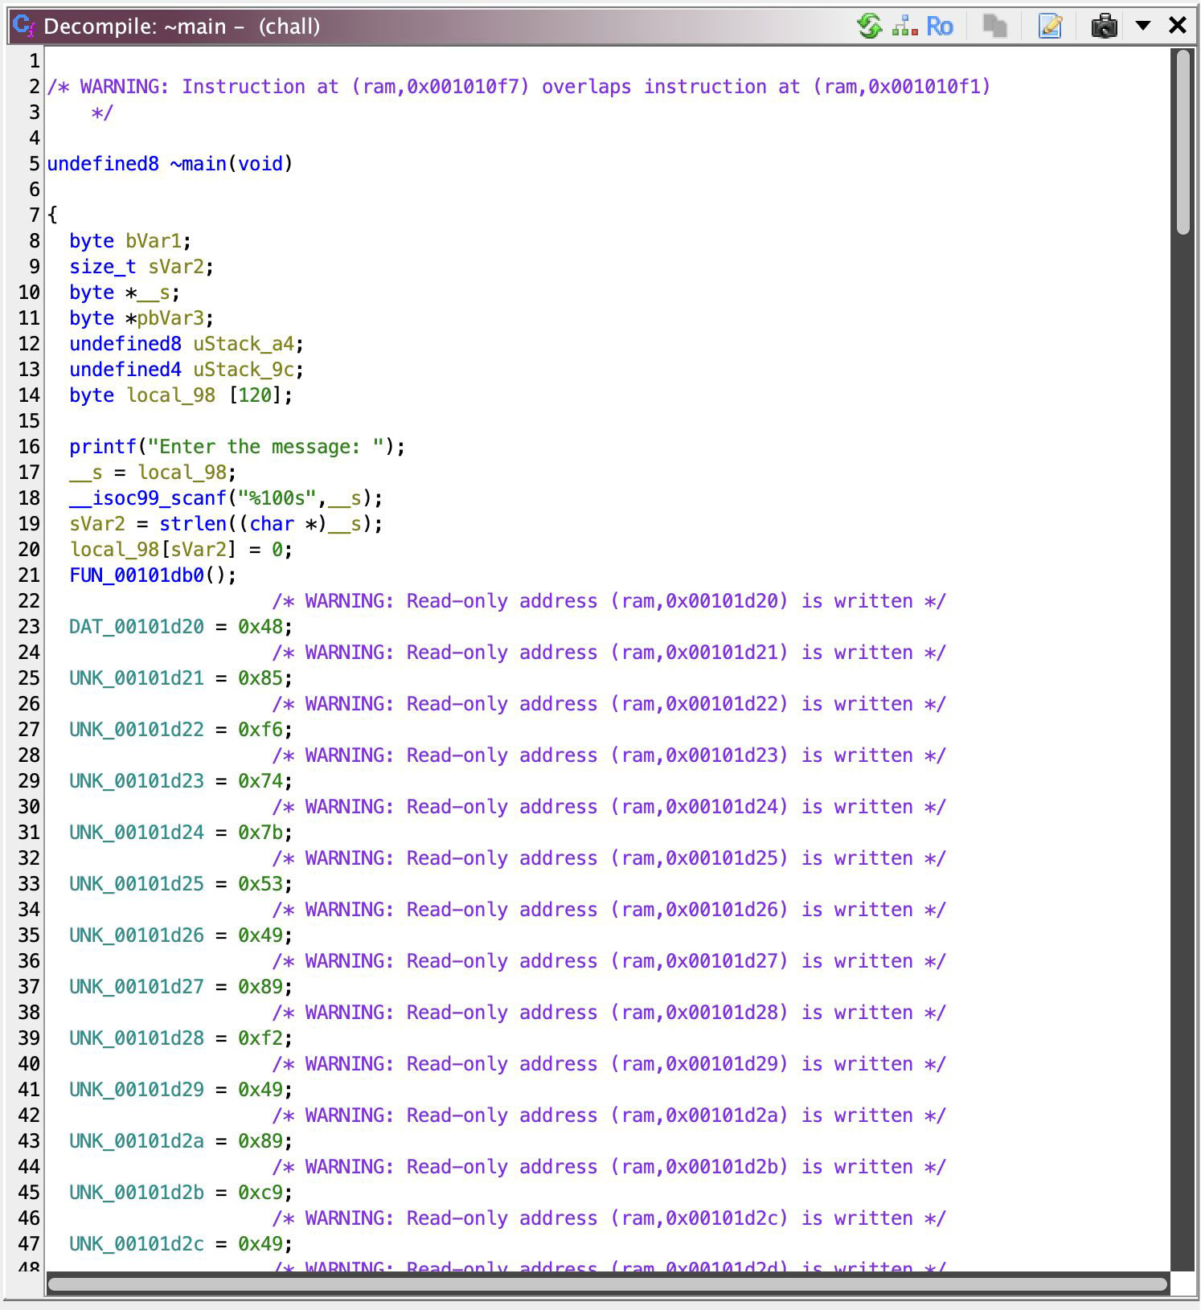Click the DAT_00101d20 data reference
Viewport: 1201px width, 1310px height.
136,627
